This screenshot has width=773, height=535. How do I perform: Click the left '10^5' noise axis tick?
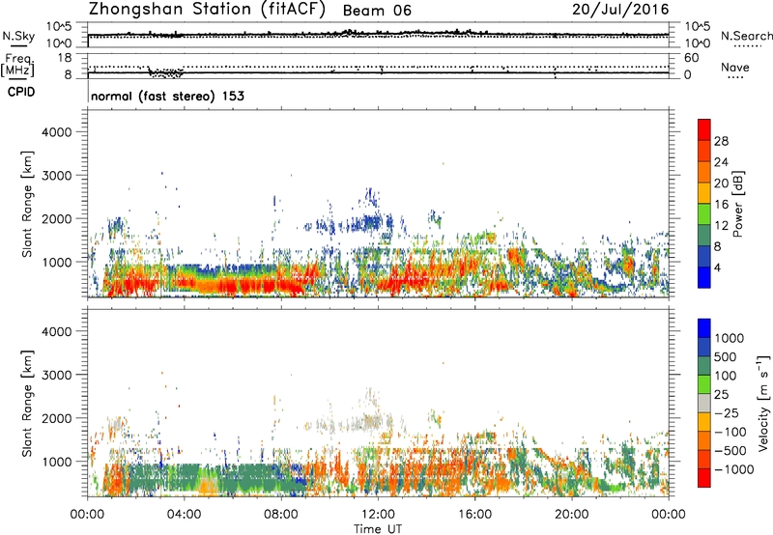59,26
